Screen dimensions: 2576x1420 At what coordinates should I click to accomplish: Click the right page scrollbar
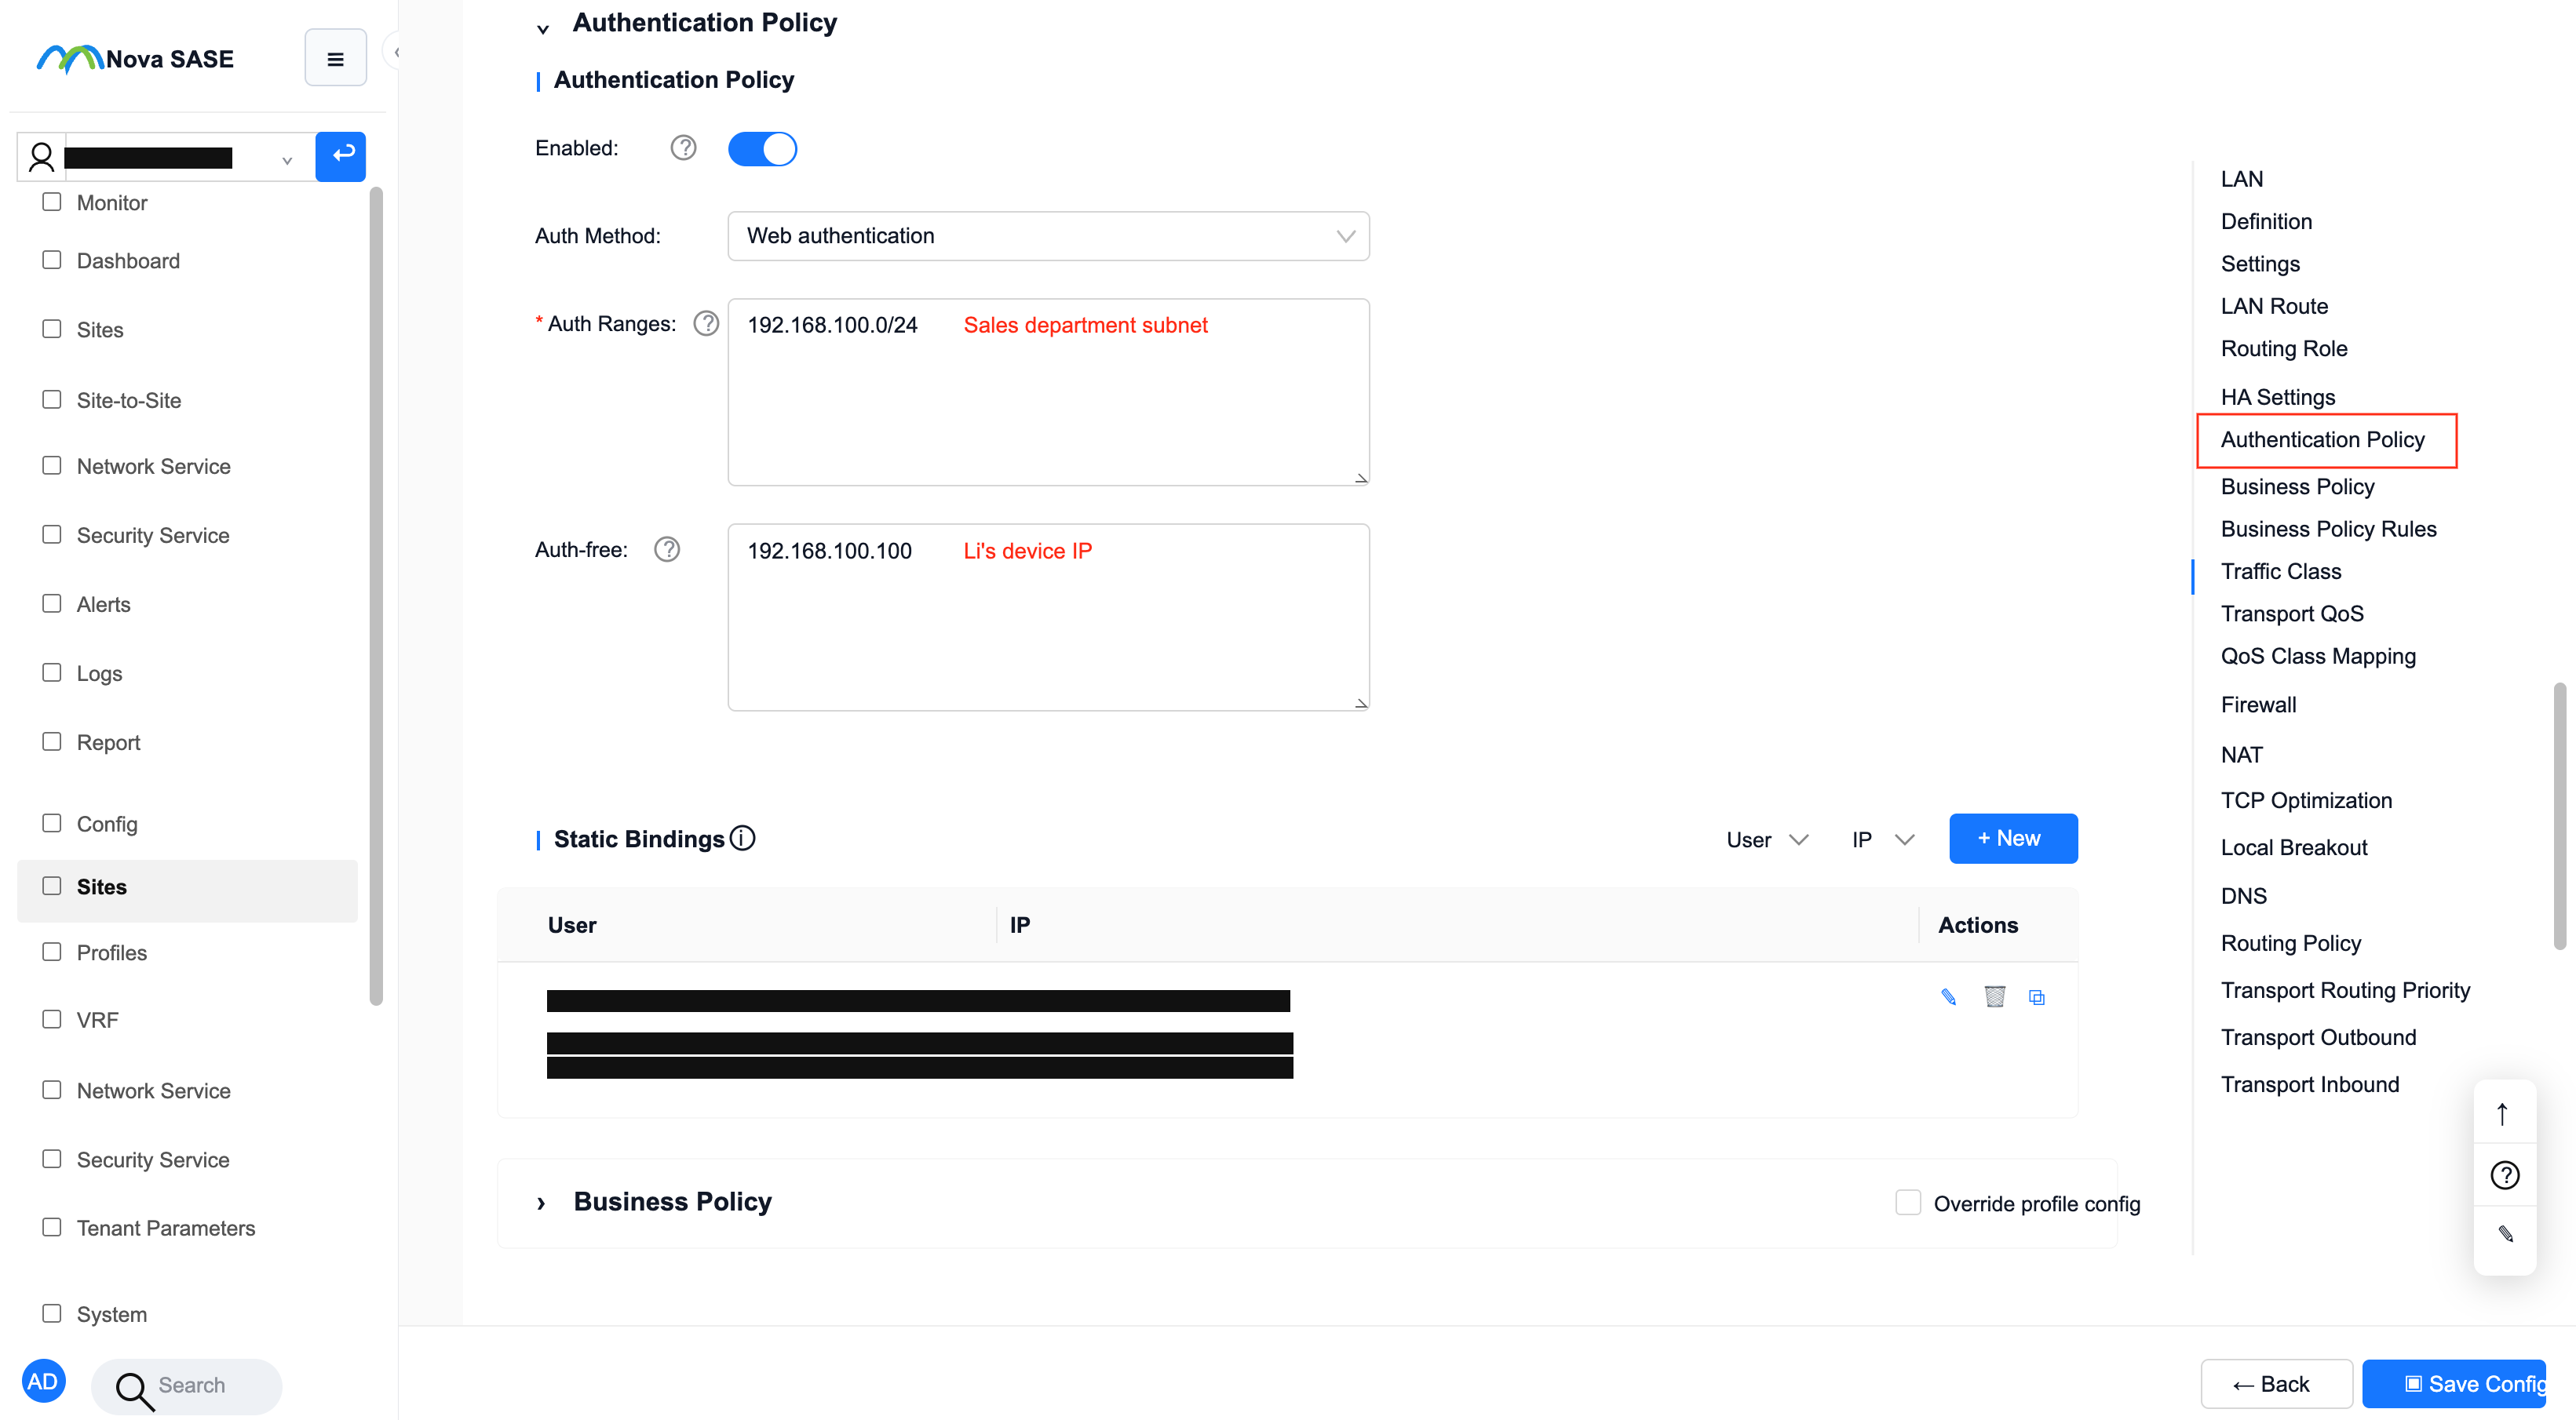[x=2559, y=815]
